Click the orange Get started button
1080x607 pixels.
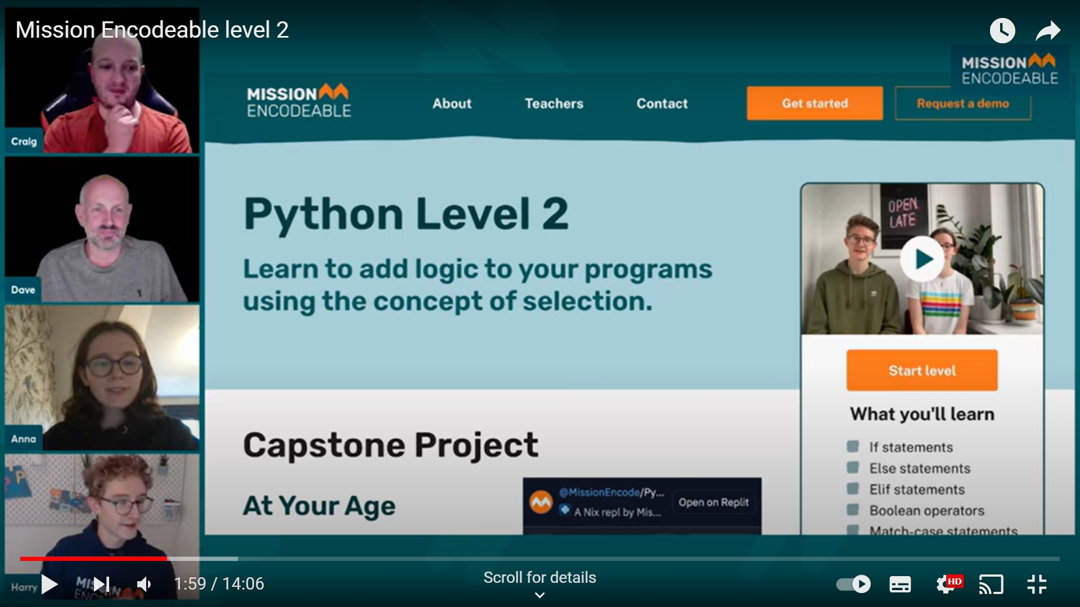click(814, 103)
